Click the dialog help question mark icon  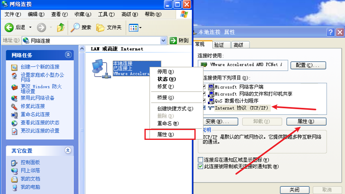click(330, 32)
